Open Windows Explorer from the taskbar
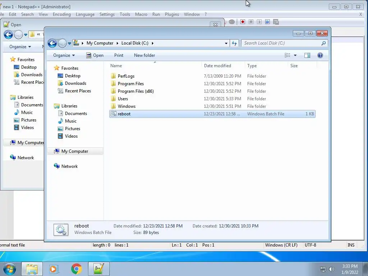Image resolution: width=368 pixels, height=276 pixels. tap(32, 269)
